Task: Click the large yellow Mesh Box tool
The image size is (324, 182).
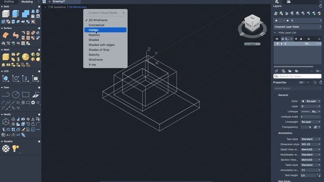Action: (6, 57)
